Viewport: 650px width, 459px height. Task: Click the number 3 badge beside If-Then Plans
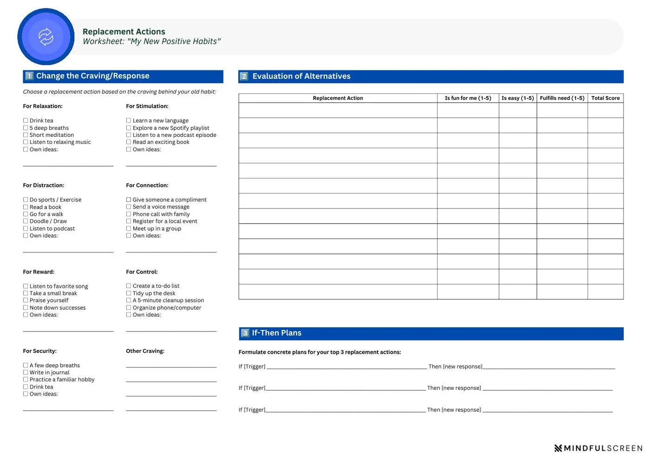(245, 333)
